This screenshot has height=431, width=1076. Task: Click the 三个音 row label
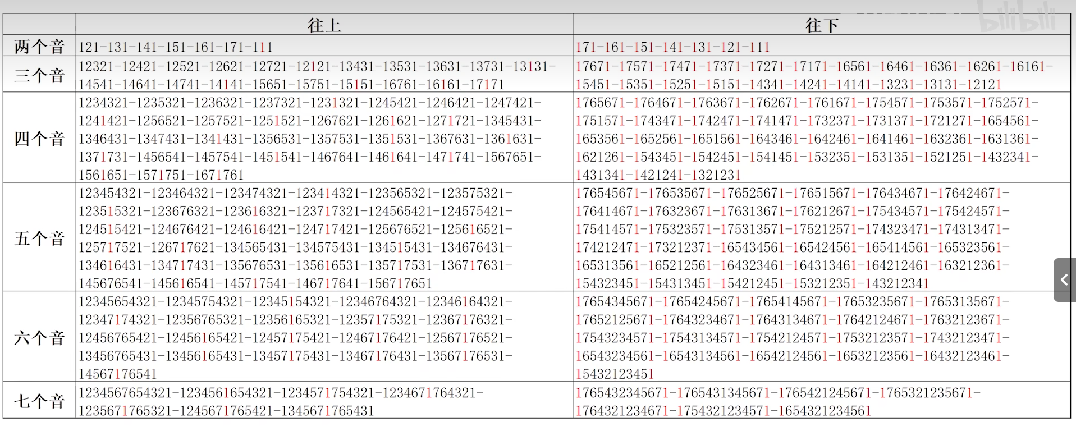[39, 75]
